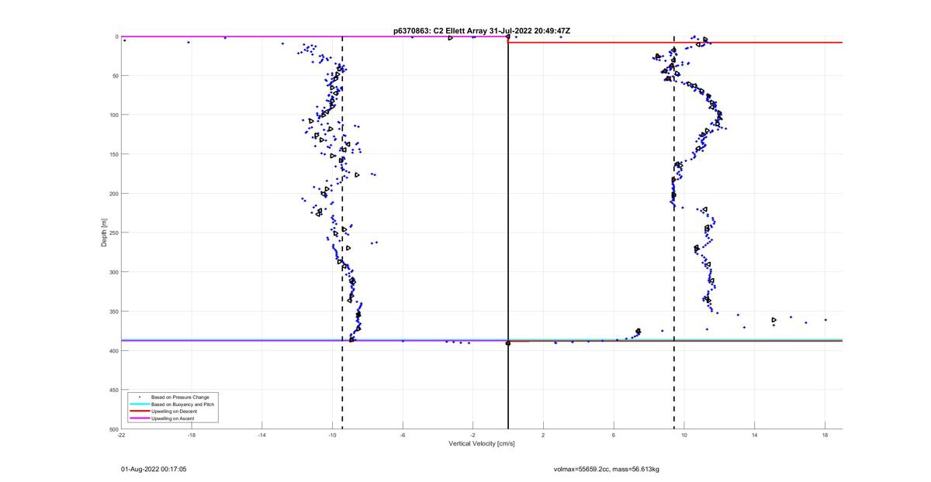Click the 'volmax=55659.2cc, mass=56.613kg' footer text

coord(607,469)
